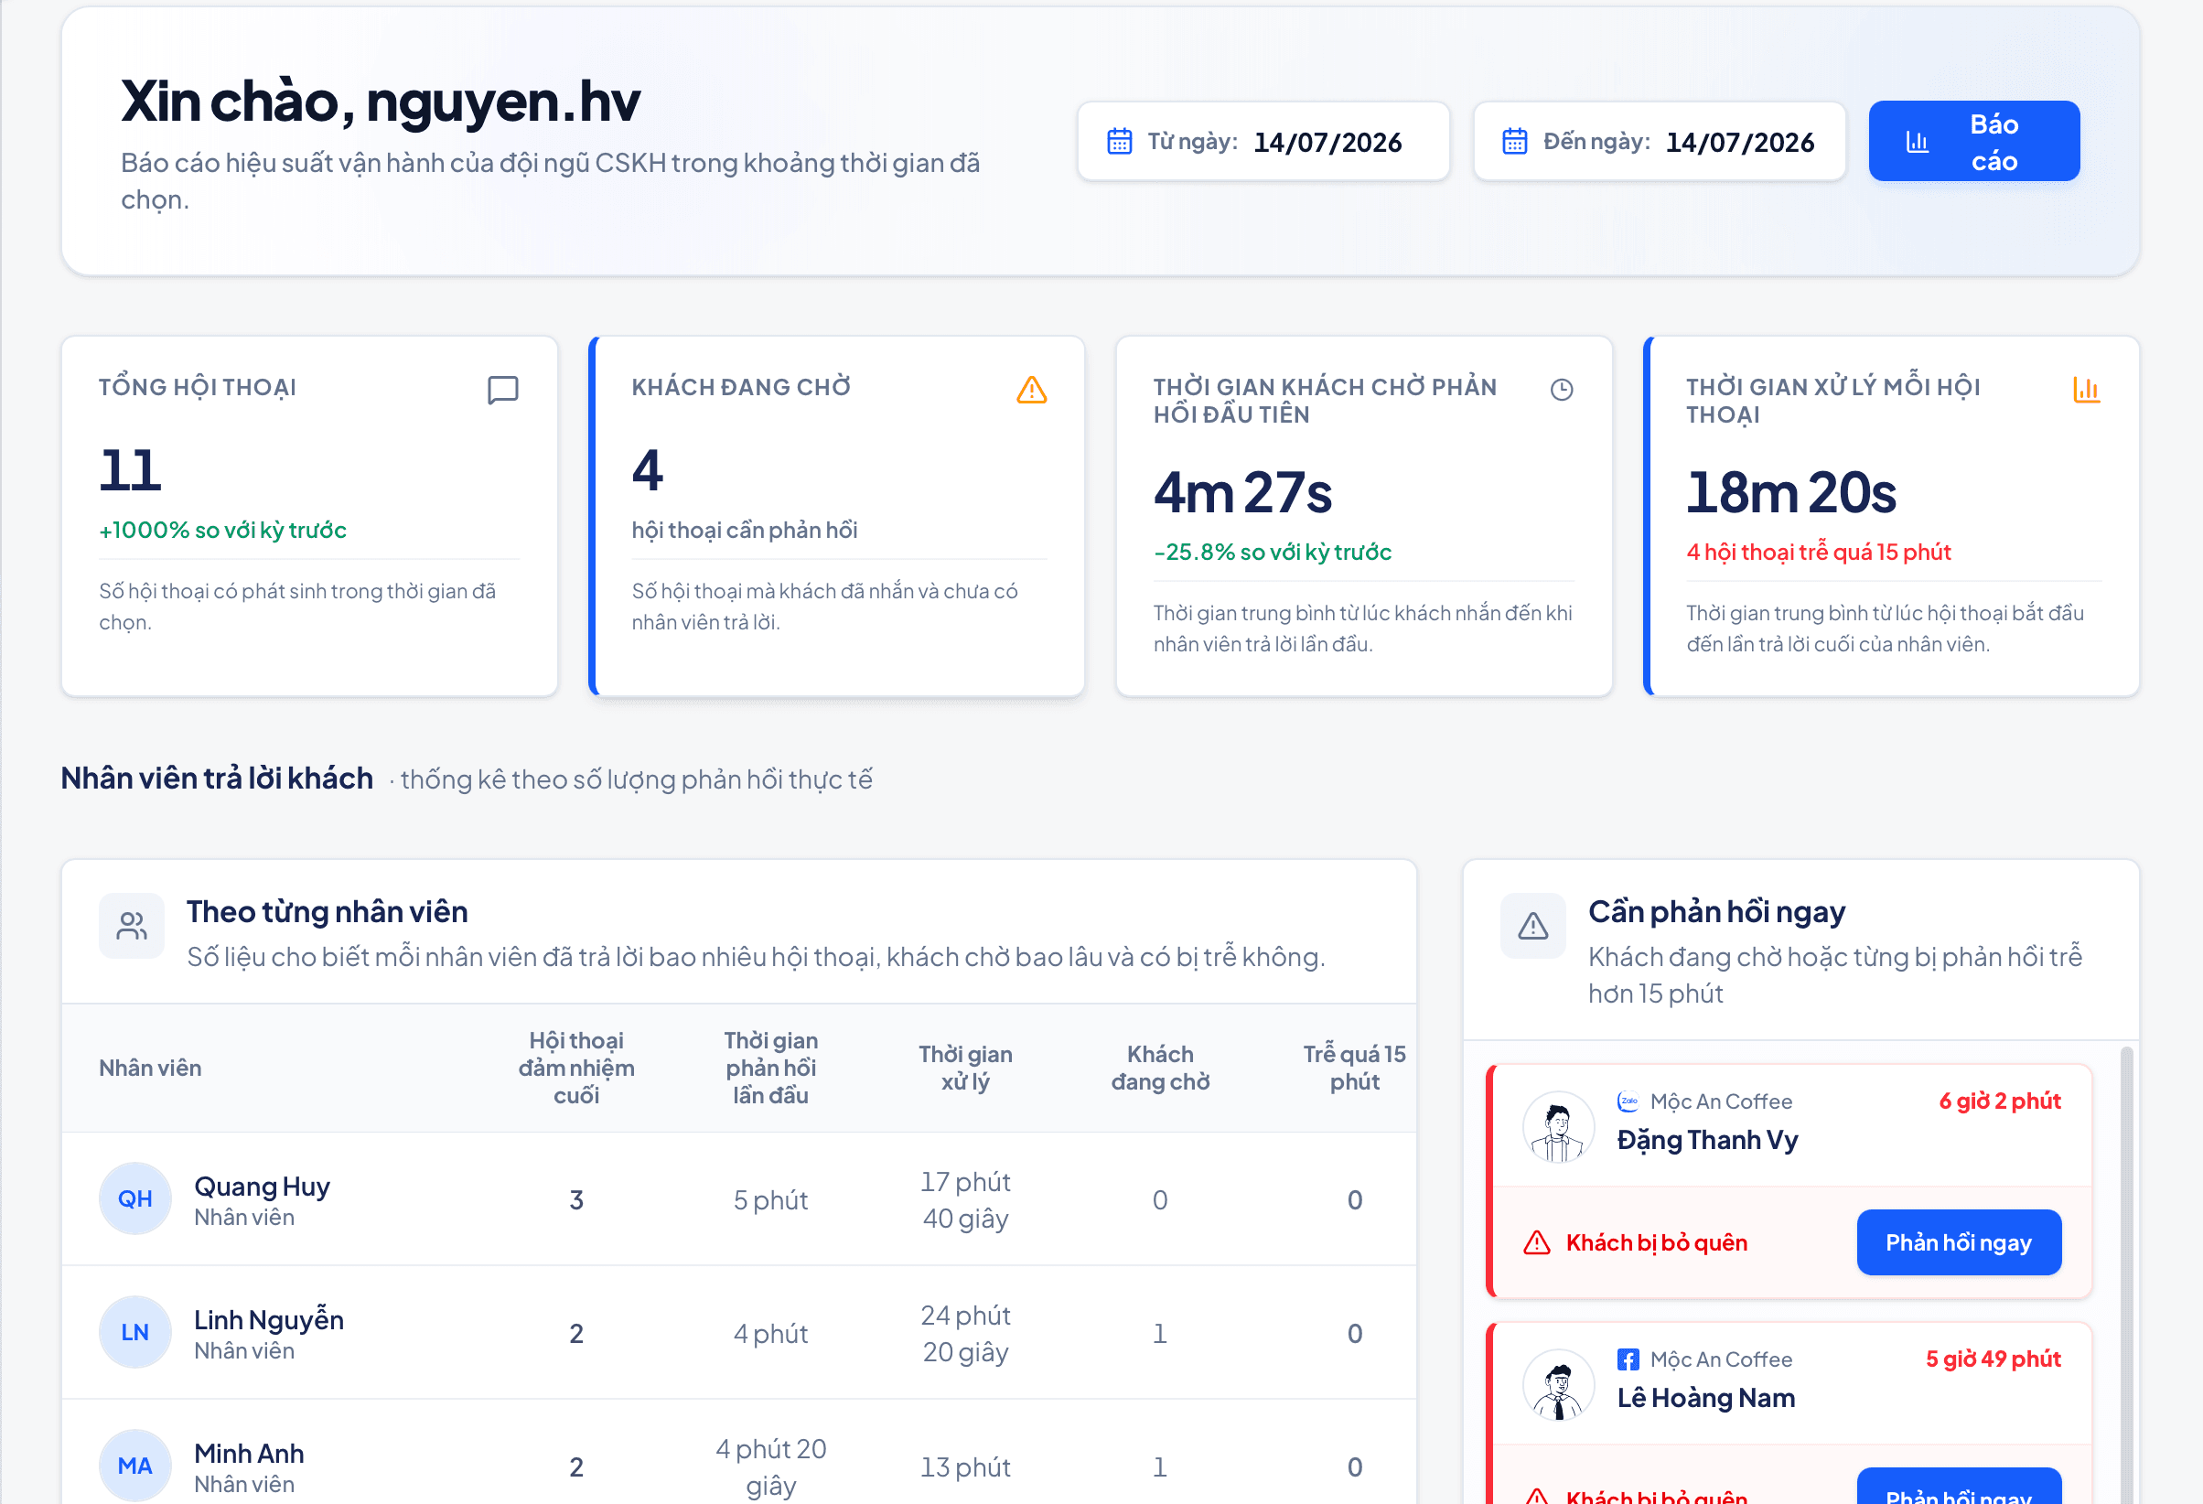Click the QH avatar of Quang Huy

[134, 1198]
